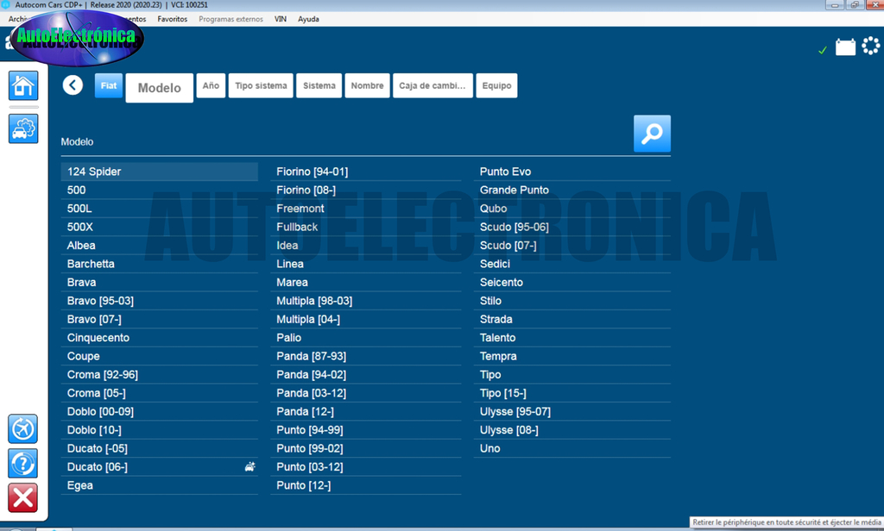Pick the Egea model

tap(160, 485)
